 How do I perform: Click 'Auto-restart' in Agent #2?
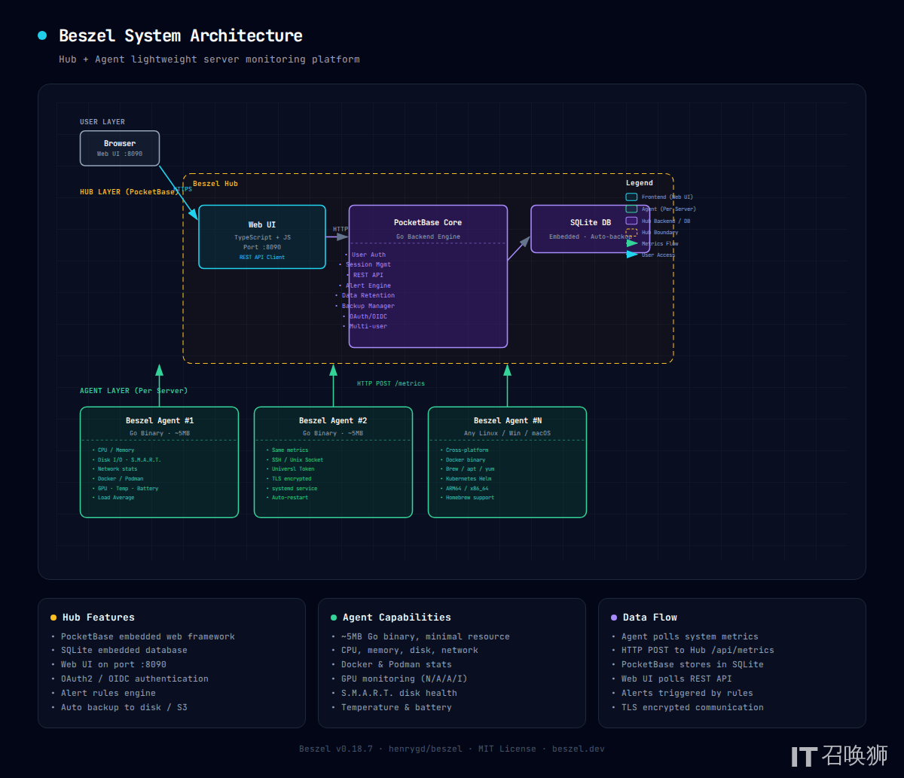pyautogui.click(x=290, y=498)
